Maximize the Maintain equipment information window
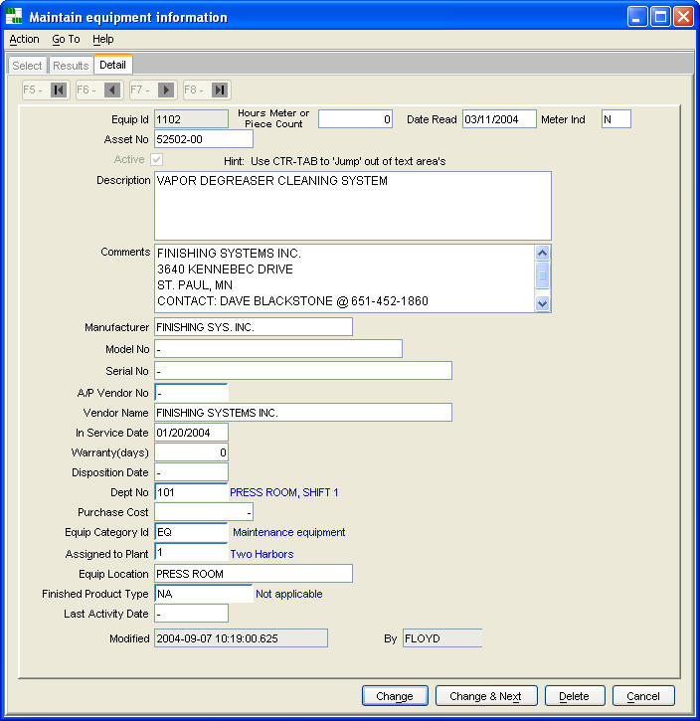Screen dimensions: 700x721 pos(660,17)
